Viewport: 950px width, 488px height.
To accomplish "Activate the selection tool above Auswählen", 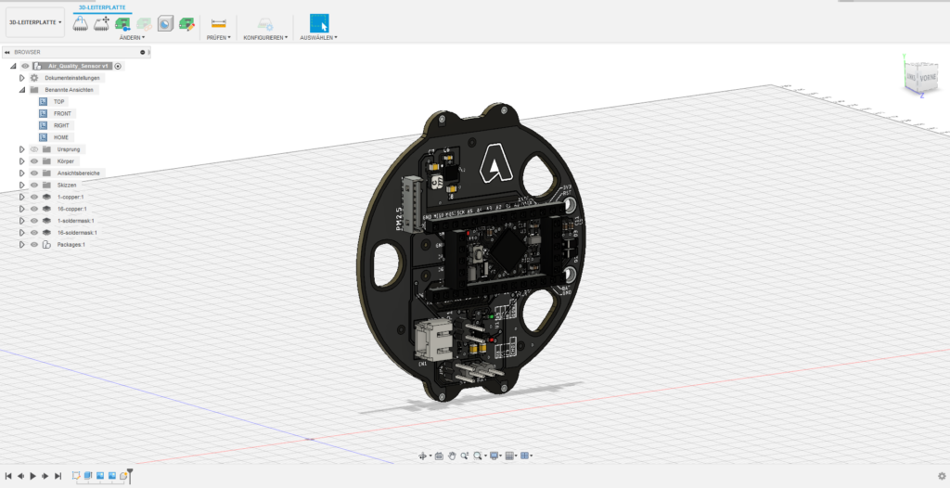I will coord(319,23).
